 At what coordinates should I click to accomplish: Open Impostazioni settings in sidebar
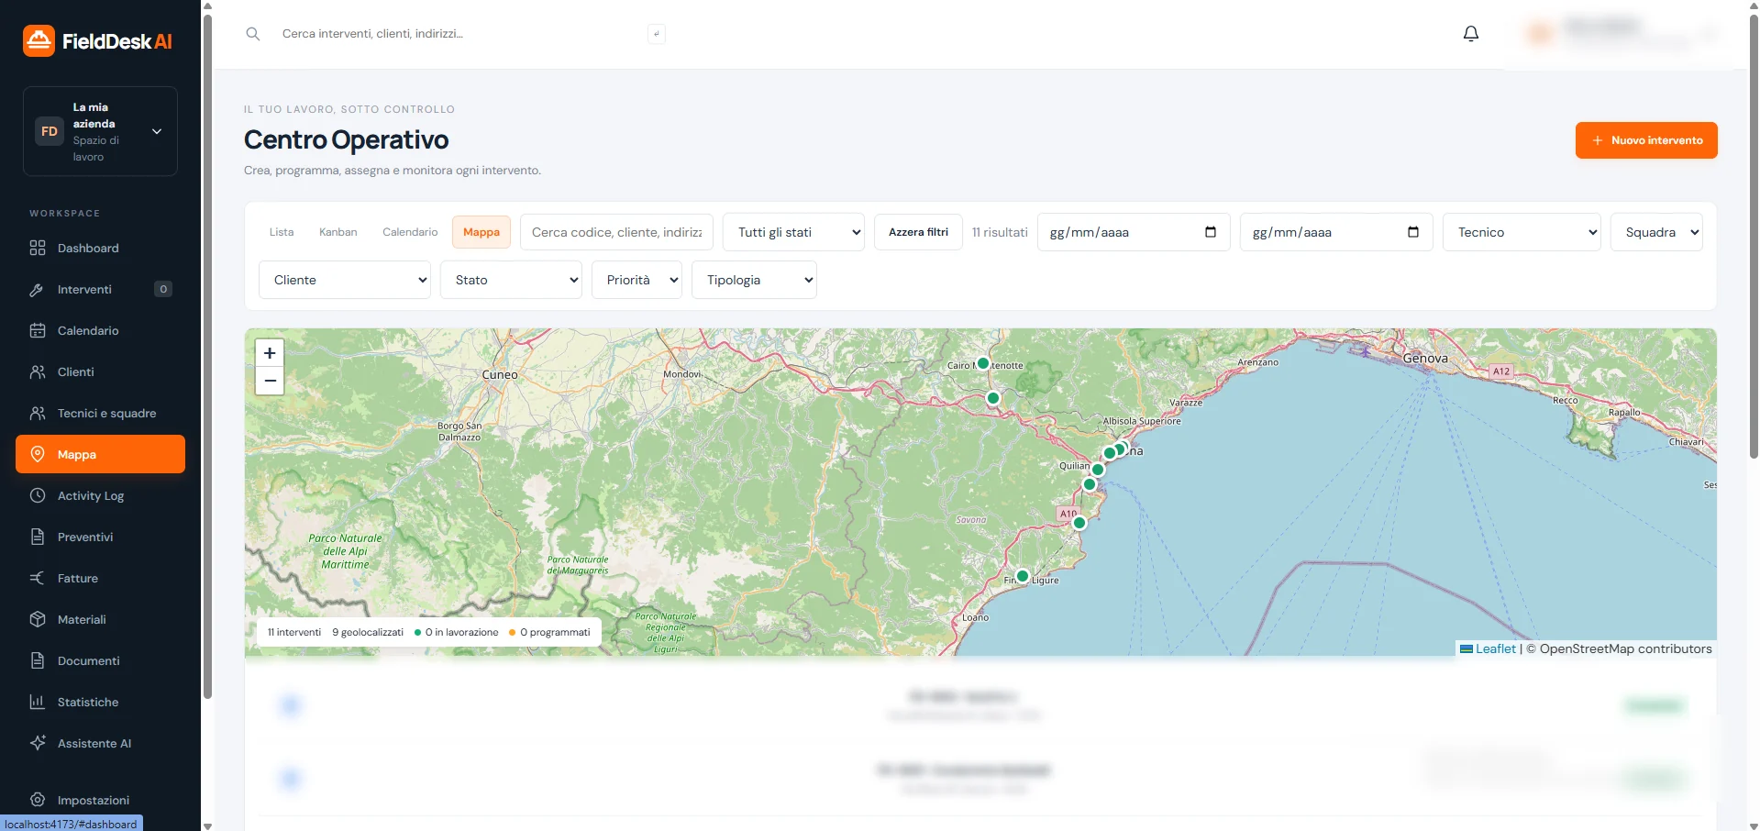(x=100, y=800)
